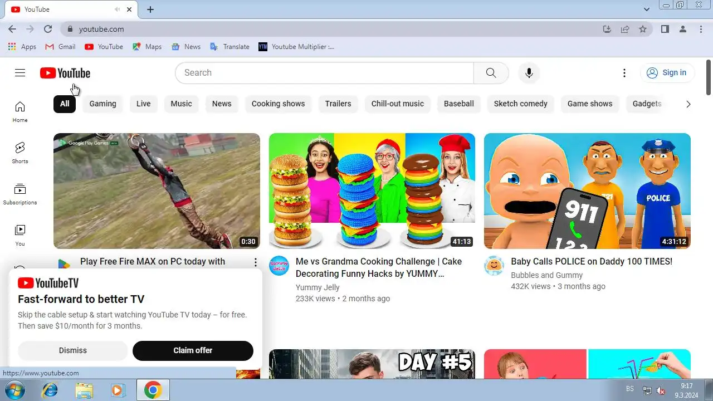The height and width of the screenshot is (401, 713).
Task: Open Apps bookmark
Action: pyautogui.click(x=22, y=47)
